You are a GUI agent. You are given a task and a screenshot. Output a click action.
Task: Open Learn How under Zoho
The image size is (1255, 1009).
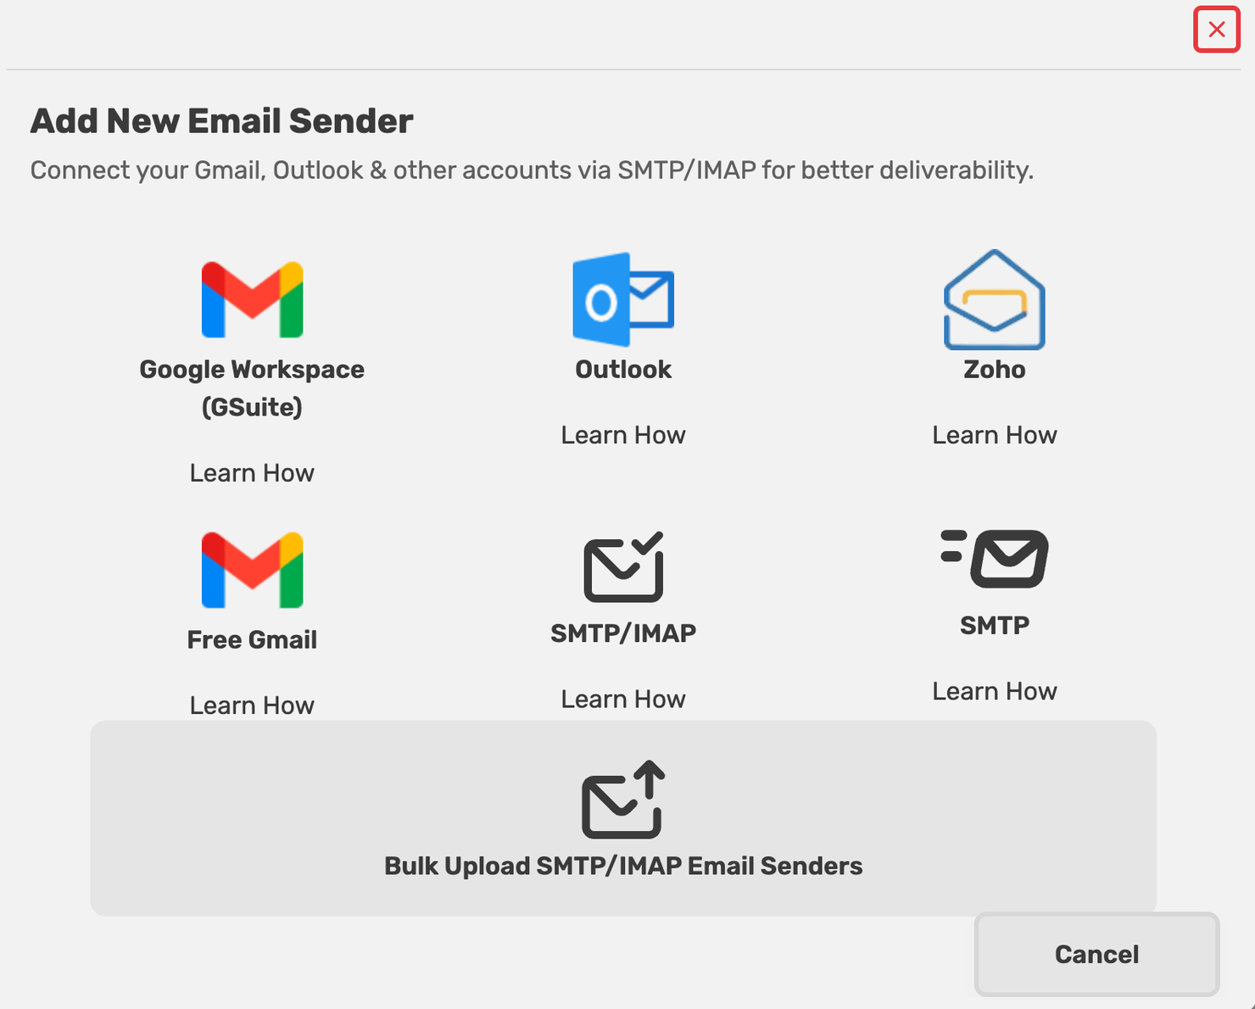(x=995, y=435)
